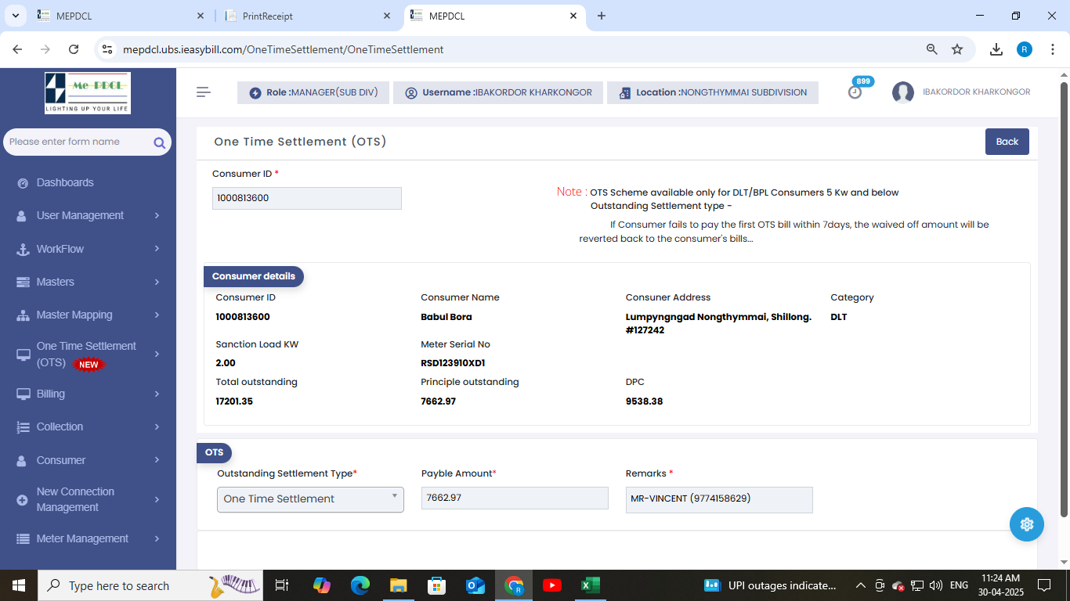Click the Windows Start button
Screen dimensions: 1070x601
tap(18, 585)
